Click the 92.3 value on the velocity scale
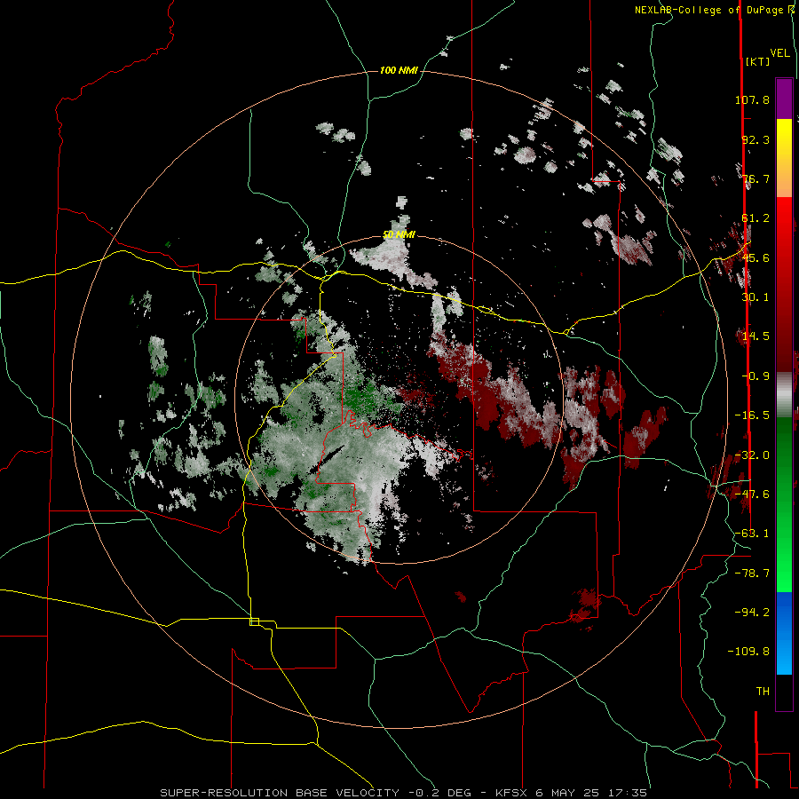This screenshot has width=799, height=799. point(755,139)
